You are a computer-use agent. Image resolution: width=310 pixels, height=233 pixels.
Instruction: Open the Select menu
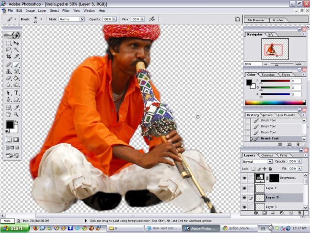(x=54, y=11)
